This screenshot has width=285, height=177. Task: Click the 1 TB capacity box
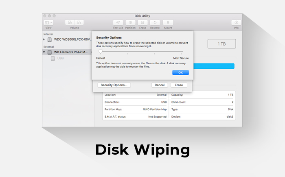point(221,44)
